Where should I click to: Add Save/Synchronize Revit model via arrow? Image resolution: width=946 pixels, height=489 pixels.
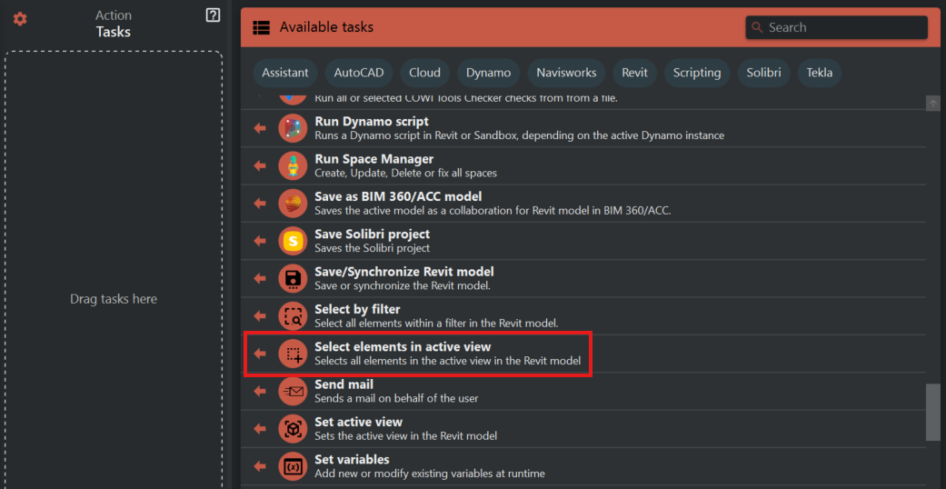tap(260, 278)
